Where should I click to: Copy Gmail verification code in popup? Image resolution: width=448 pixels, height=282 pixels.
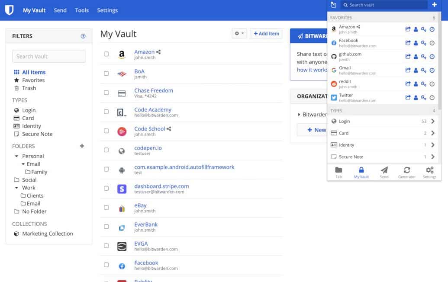click(x=432, y=70)
